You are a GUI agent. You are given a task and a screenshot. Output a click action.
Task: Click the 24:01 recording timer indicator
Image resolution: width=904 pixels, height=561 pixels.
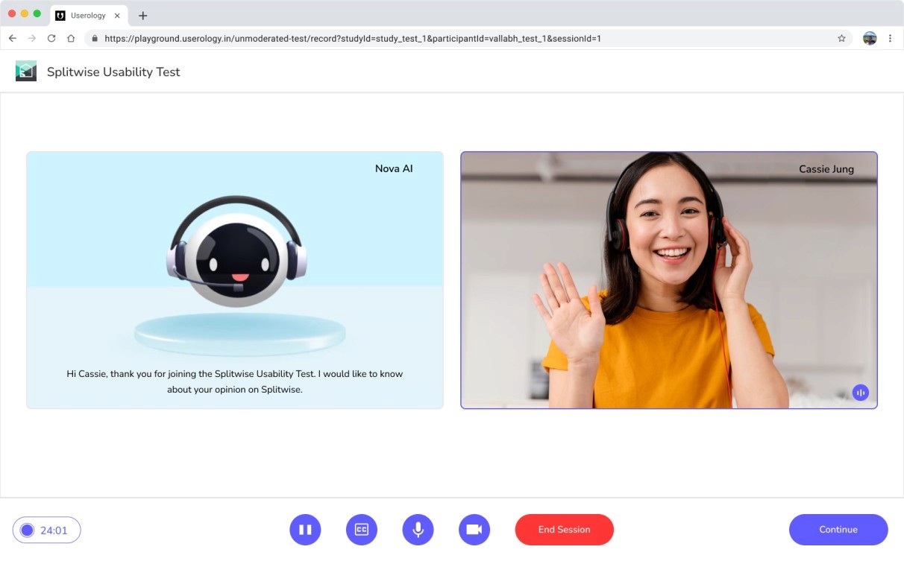coord(46,530)
